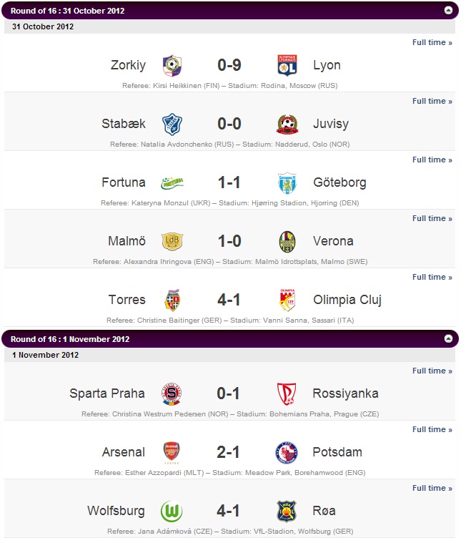Click the Fortuna 1-1 Göteborg score
461x538 pixels.
(x=229, y=182)
